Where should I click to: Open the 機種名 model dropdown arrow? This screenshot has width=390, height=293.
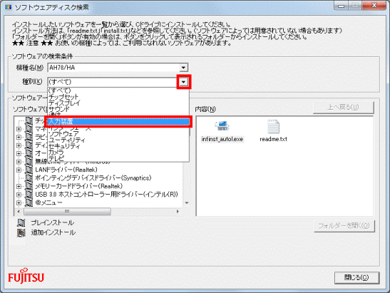(x=183, y=68)
